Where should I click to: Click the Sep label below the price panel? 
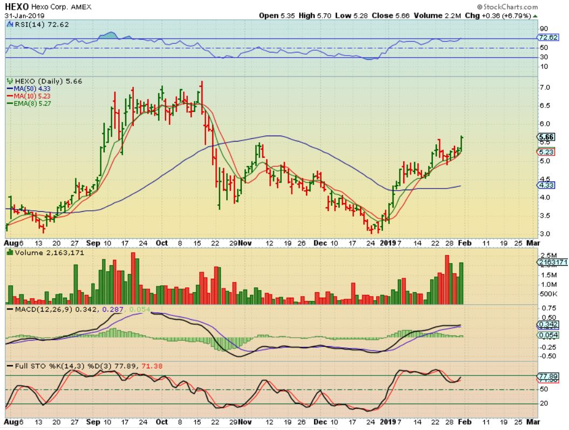tap(93, 243)
